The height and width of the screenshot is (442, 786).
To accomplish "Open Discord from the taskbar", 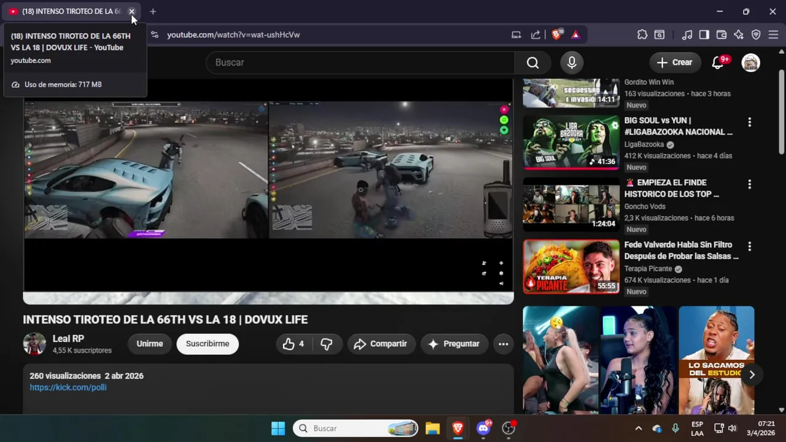I will [x=483, y=428].
